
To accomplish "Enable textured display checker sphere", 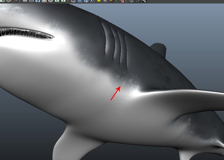I will 93,1.
